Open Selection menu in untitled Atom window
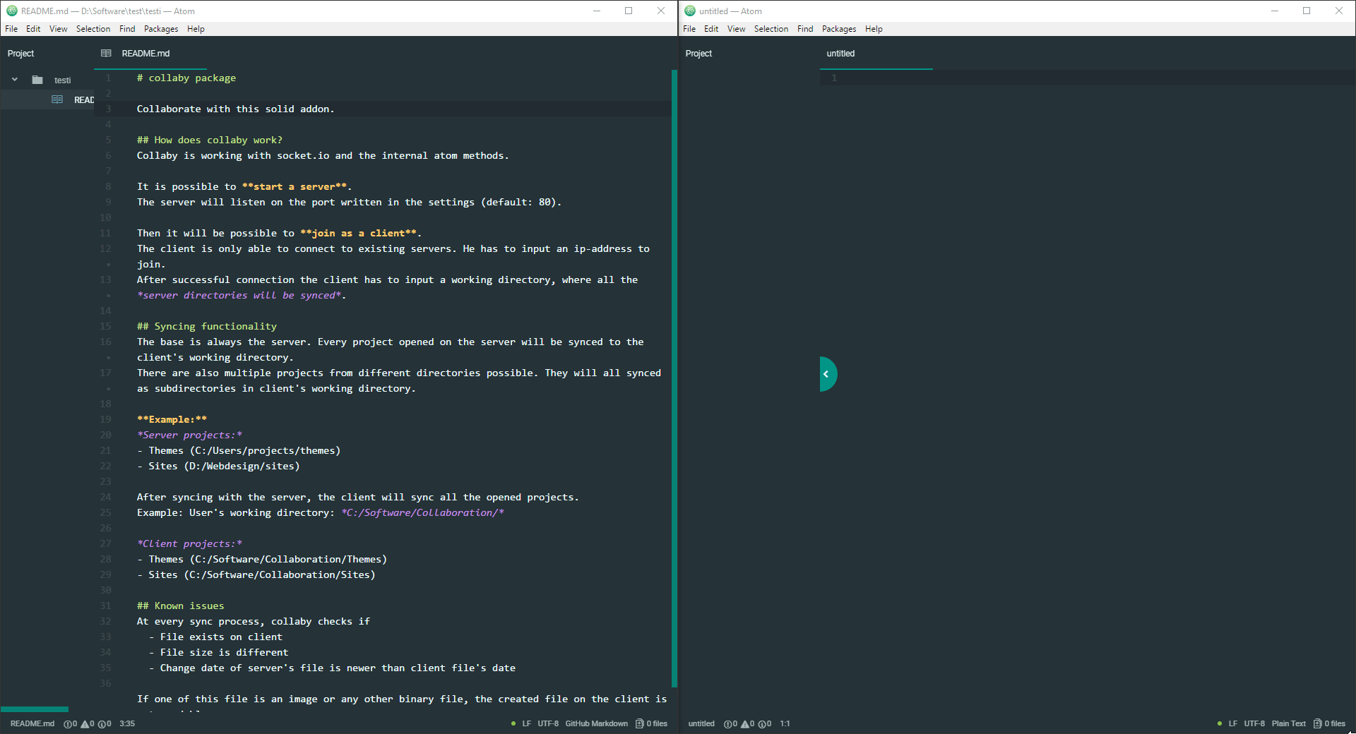1356x734 pixels. pyautogui.click(x=771, y=29)
